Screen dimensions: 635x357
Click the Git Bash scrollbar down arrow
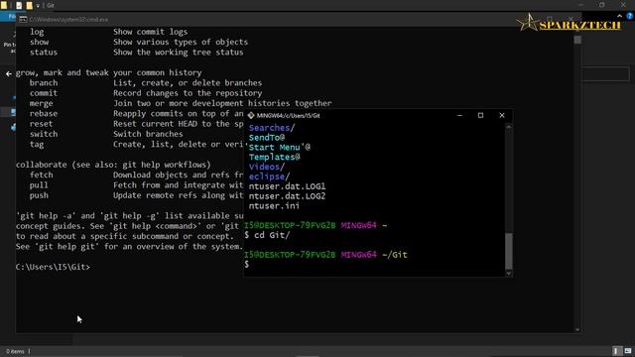509,274
